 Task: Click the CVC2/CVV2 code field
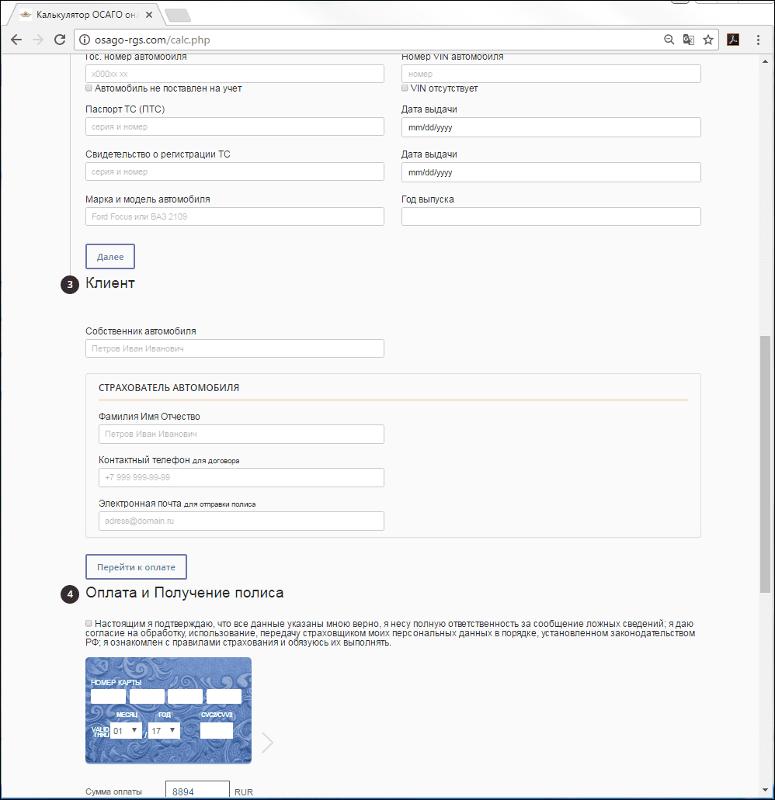217,731
